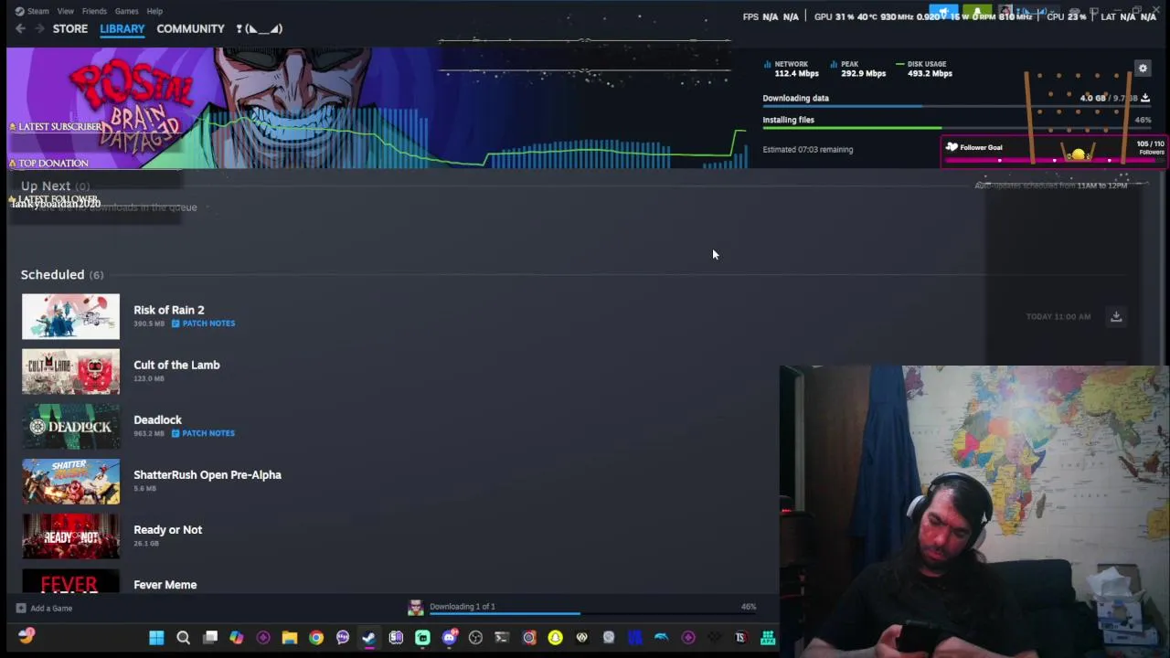Viewport: 1170px width, 658px height.
Task: Open the Games menu
Action: tap(126, 11)
